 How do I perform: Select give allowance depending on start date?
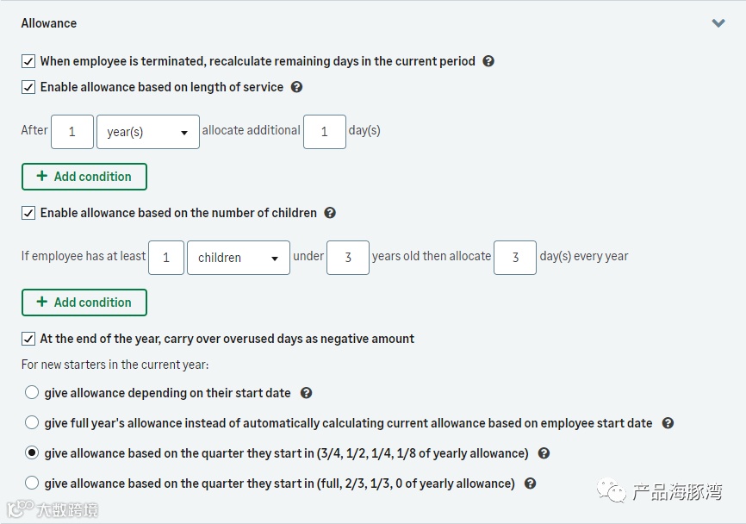pyautogui.click(x=32, y=393)
